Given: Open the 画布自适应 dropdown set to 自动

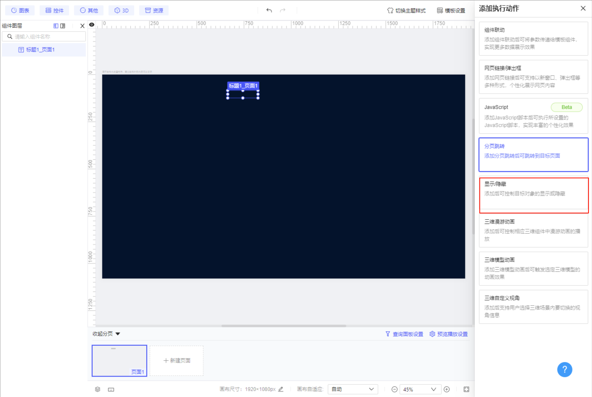Looking at the screenshot, I should pos(353,389).
